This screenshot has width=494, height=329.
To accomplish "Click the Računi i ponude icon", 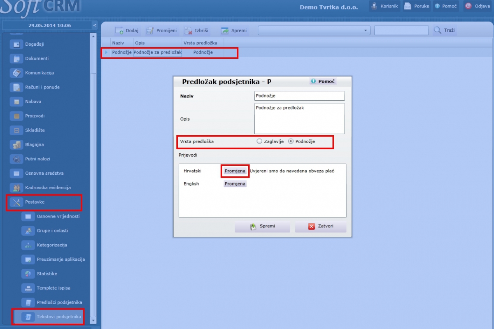I will tap(16, 87).
